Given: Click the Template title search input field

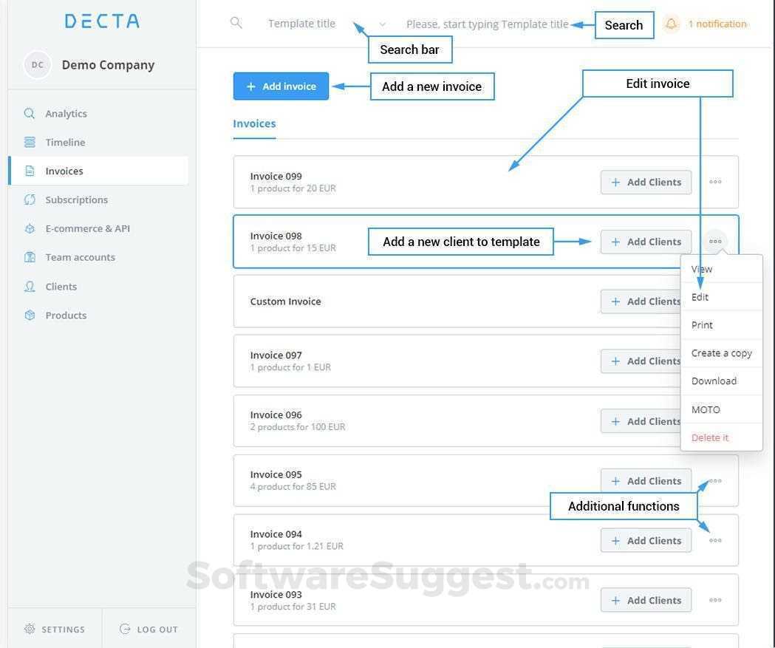Looking at the screenshot, I should [x=488, y=24].
